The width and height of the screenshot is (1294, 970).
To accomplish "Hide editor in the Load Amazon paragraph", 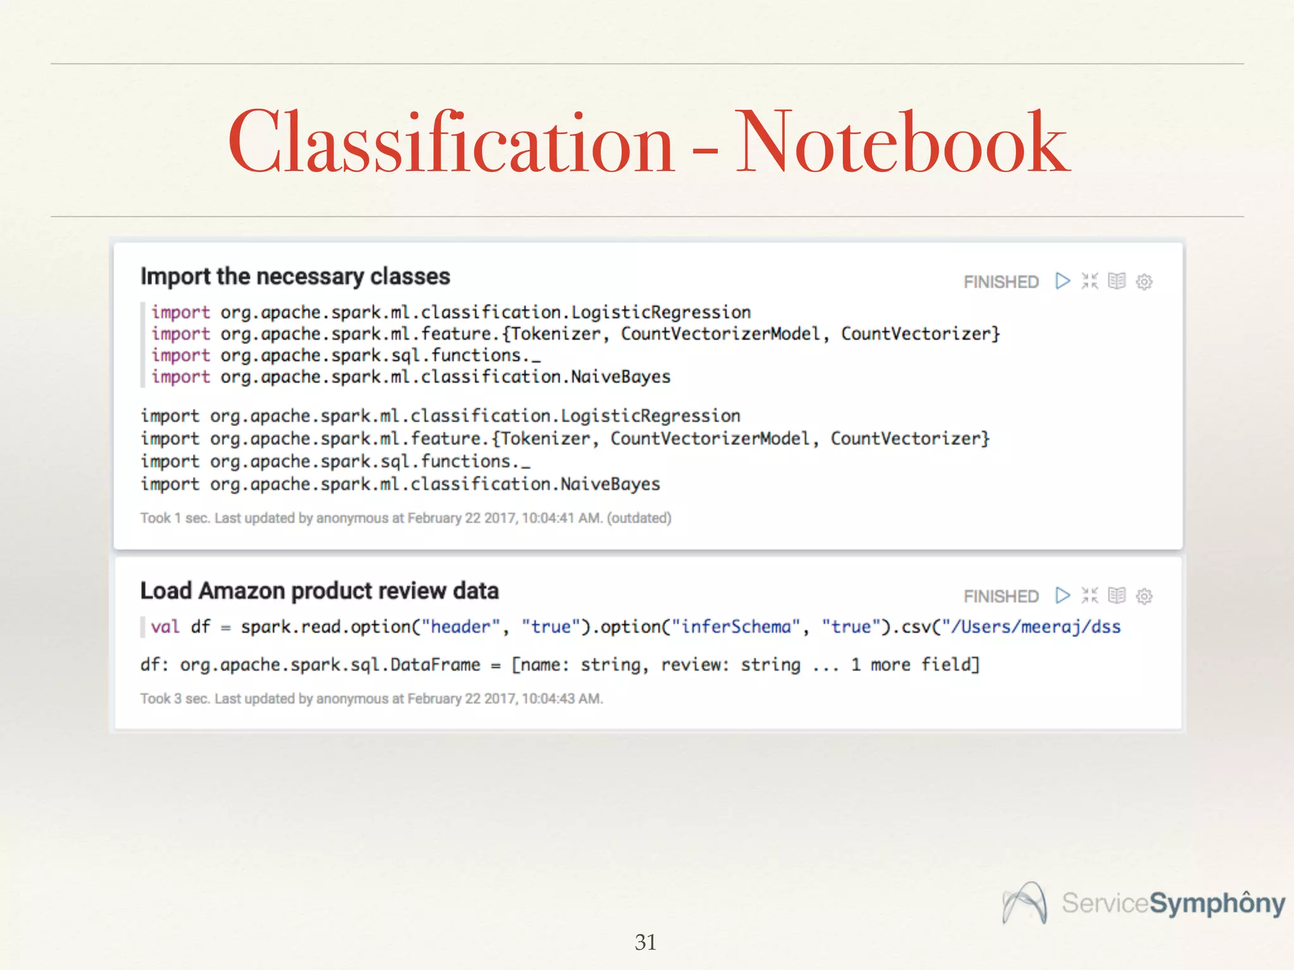I will coord(1090,596).
